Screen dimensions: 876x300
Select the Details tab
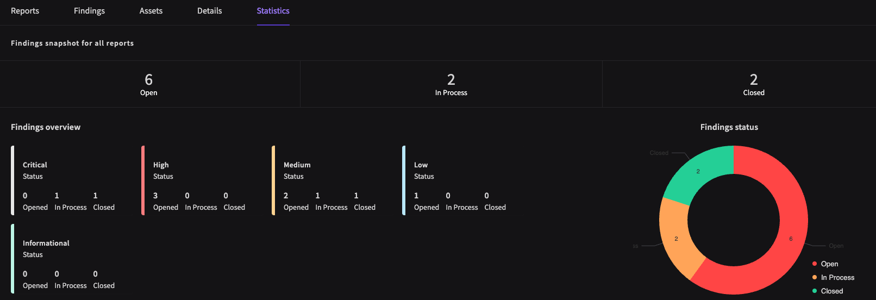pyautogui.click(x=209, y=11)
